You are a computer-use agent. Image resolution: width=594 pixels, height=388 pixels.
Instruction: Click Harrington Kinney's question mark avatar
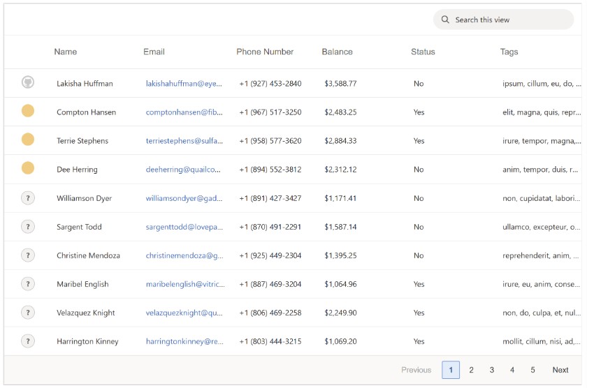pyautogui.click(x=28, y=341)
